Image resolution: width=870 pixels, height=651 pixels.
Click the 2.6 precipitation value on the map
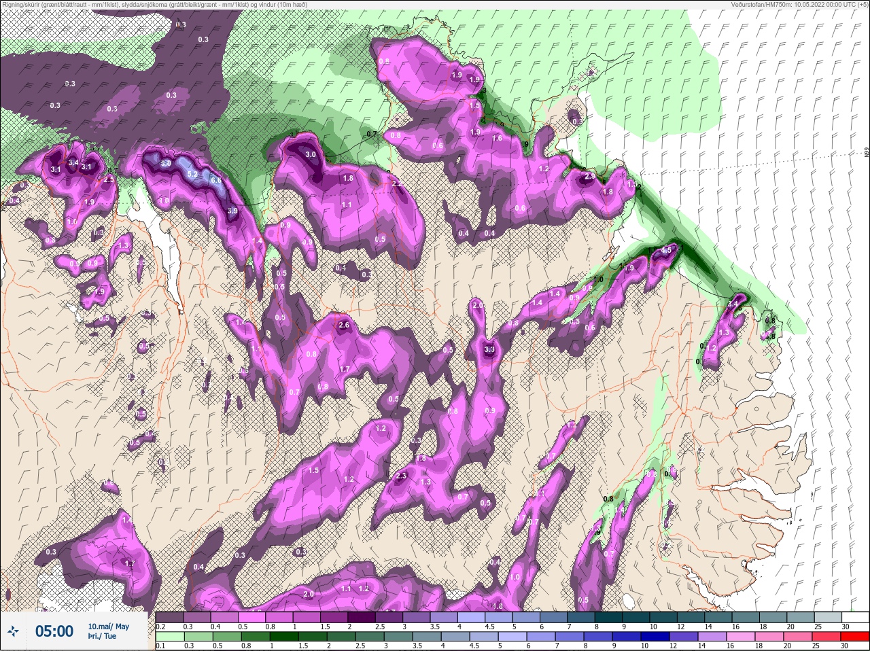click(344, 325)
